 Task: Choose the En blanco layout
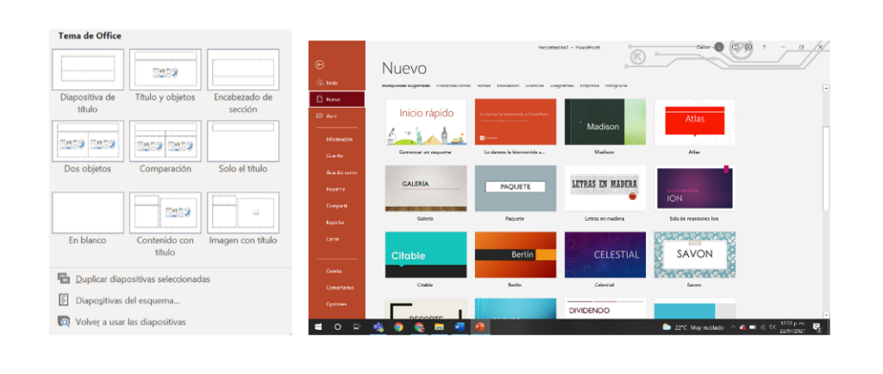click(88, 219)
